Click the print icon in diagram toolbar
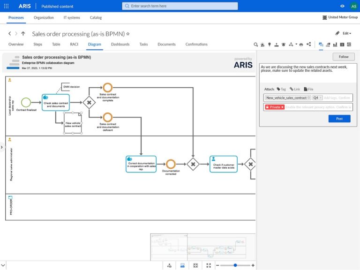 [x=301, y=45]
